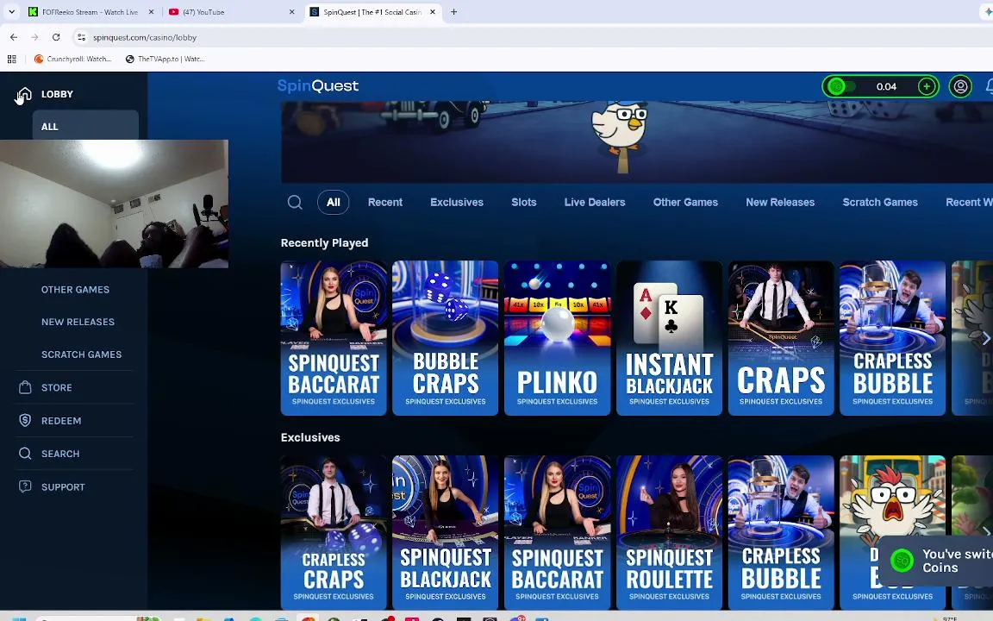993x621 pixels.
Task: Select the All category pill
Action: coord(333,202)
